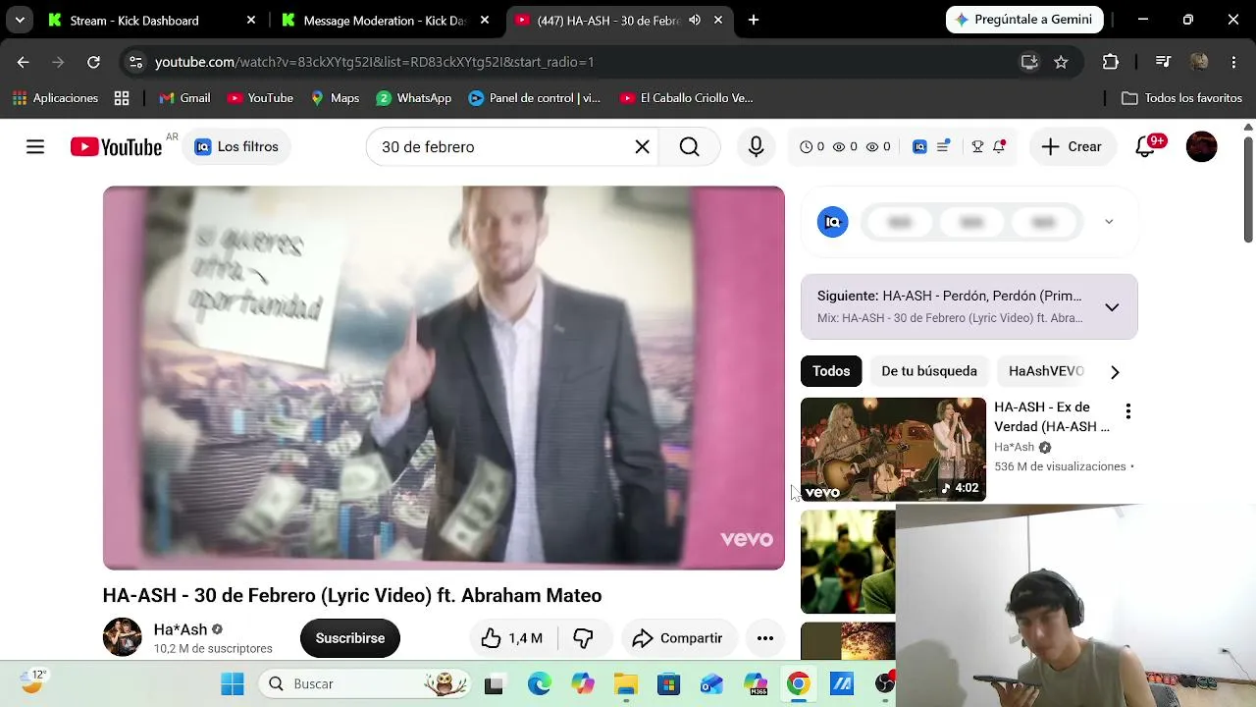Toggle the vidIQ views eye counter
Screen dimensions: 1256x707
point(839,146)
